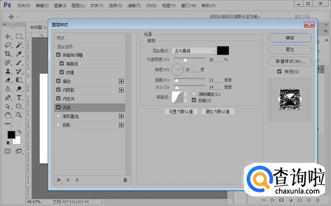Open the 等高线 contour picker dropdown arrow
331x206 pixels.
coord(188,97)
